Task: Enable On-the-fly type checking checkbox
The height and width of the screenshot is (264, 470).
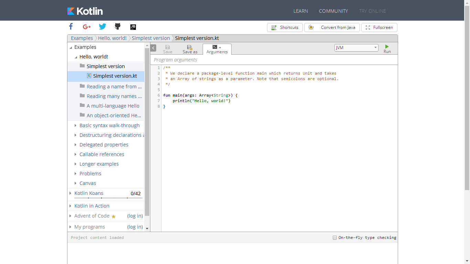Action: 335,238
